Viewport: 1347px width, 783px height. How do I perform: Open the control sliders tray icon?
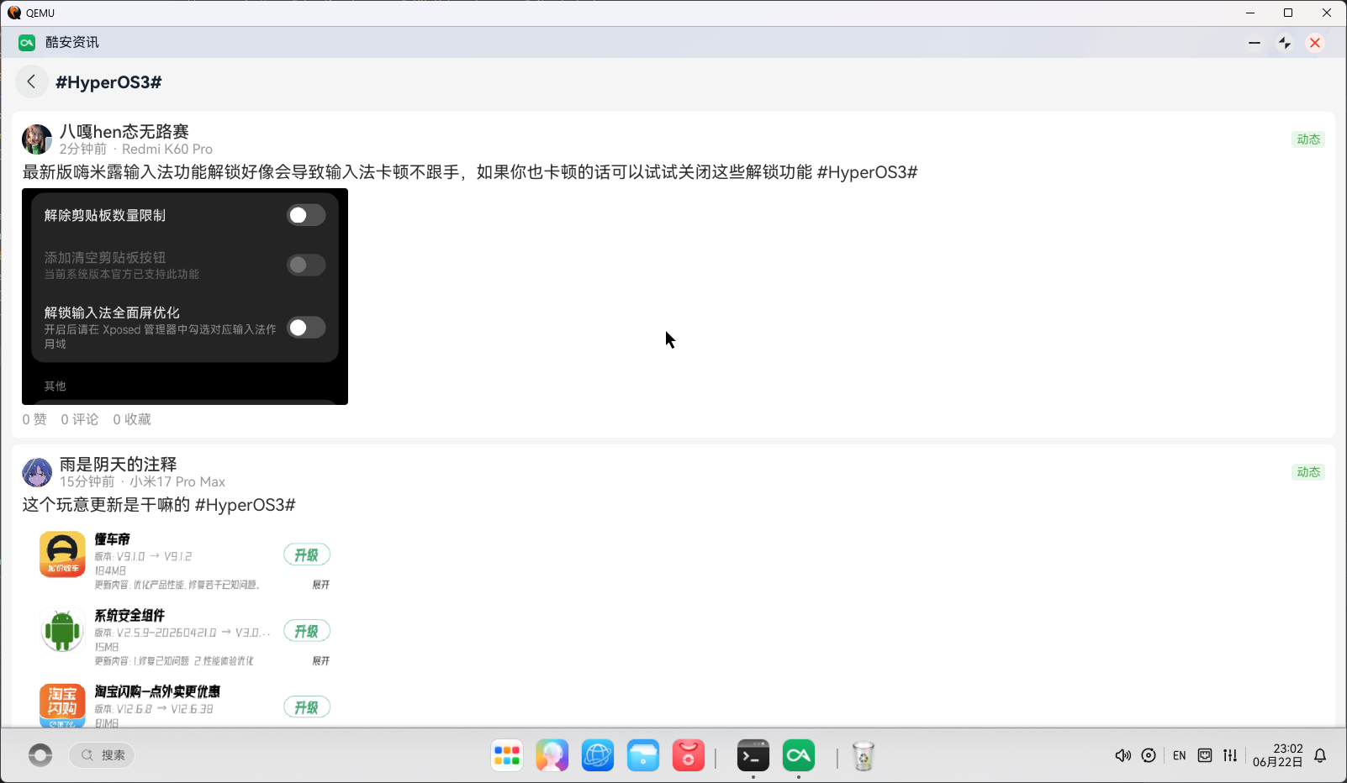[x=1230, y=755]
